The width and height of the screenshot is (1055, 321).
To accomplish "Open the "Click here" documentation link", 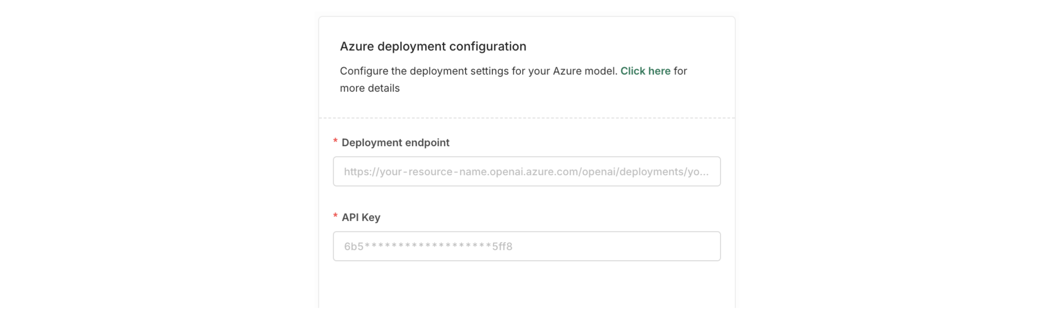I will [645, 71].
